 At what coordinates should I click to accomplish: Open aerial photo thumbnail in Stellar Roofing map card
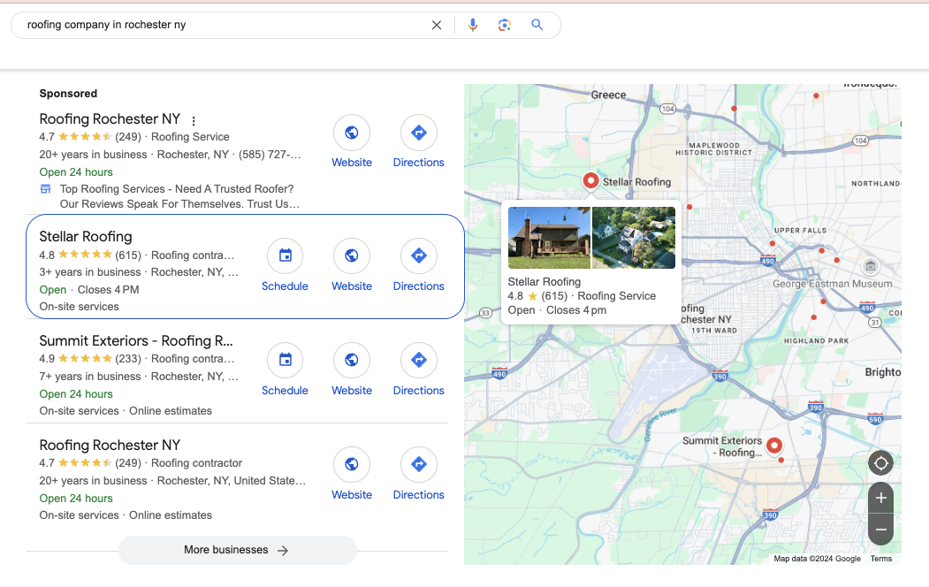coord(634,238)
